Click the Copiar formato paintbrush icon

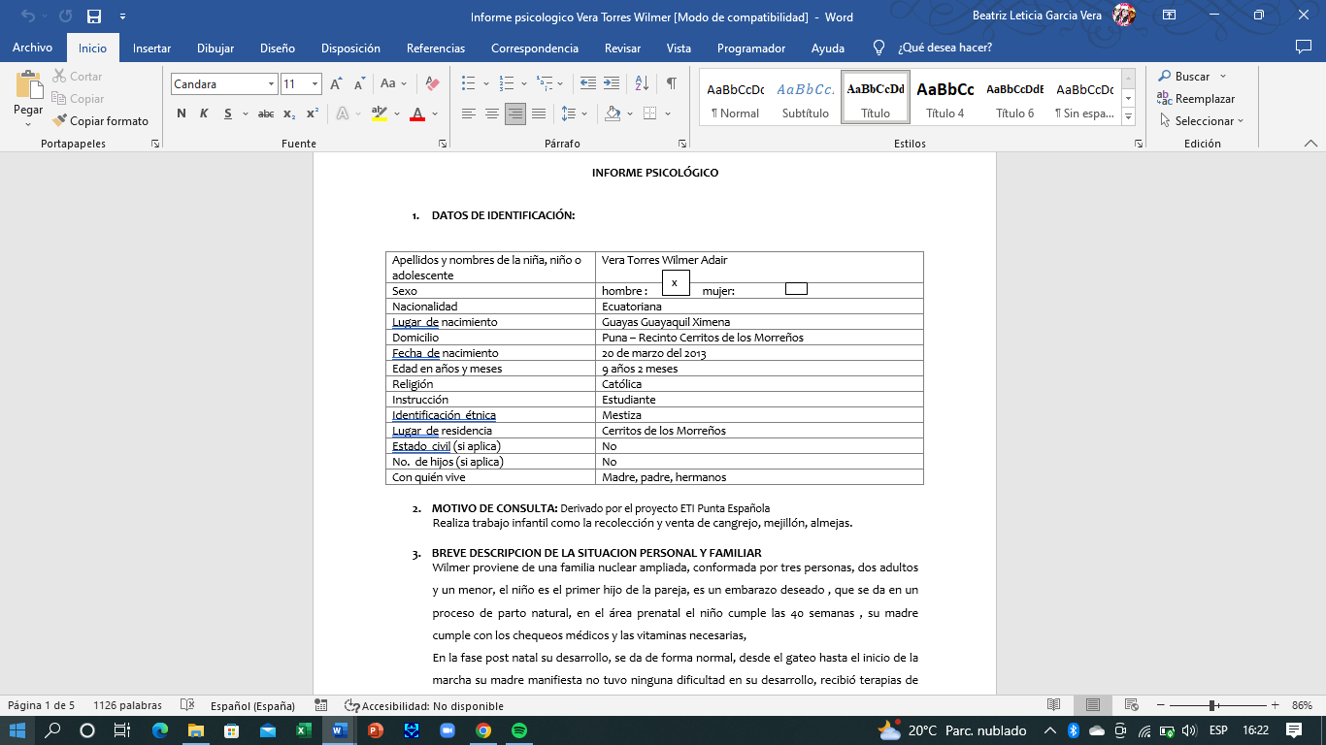coord(60,121)
